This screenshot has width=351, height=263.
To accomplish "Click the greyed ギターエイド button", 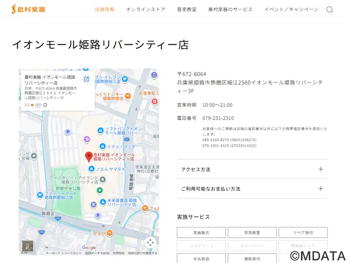I will (252, 246).
